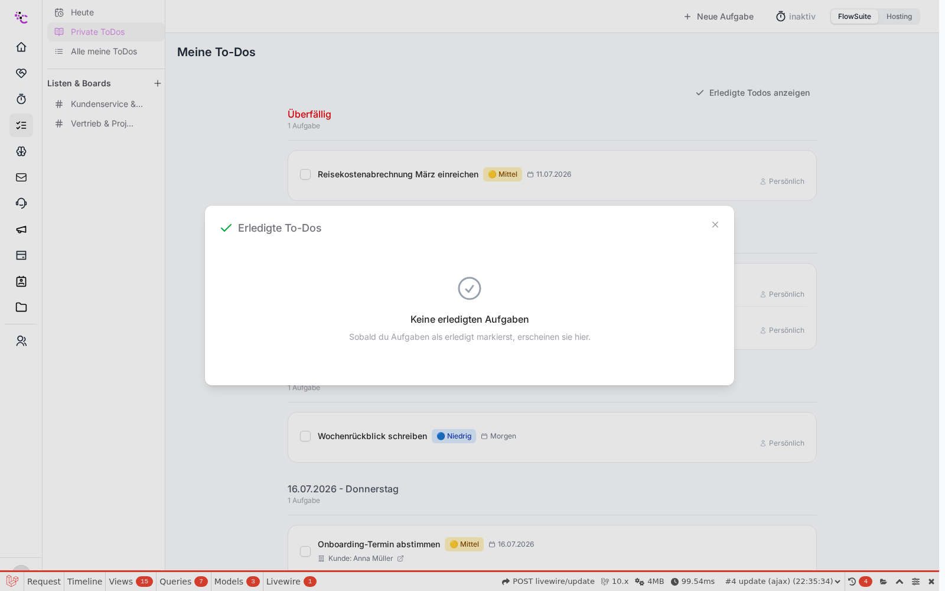Image resolution: width=945 pixels, height=591 pixels.
Task: Collapse the debugbar with chevron up
Action: pyautogui.click(x=900, y=582)
